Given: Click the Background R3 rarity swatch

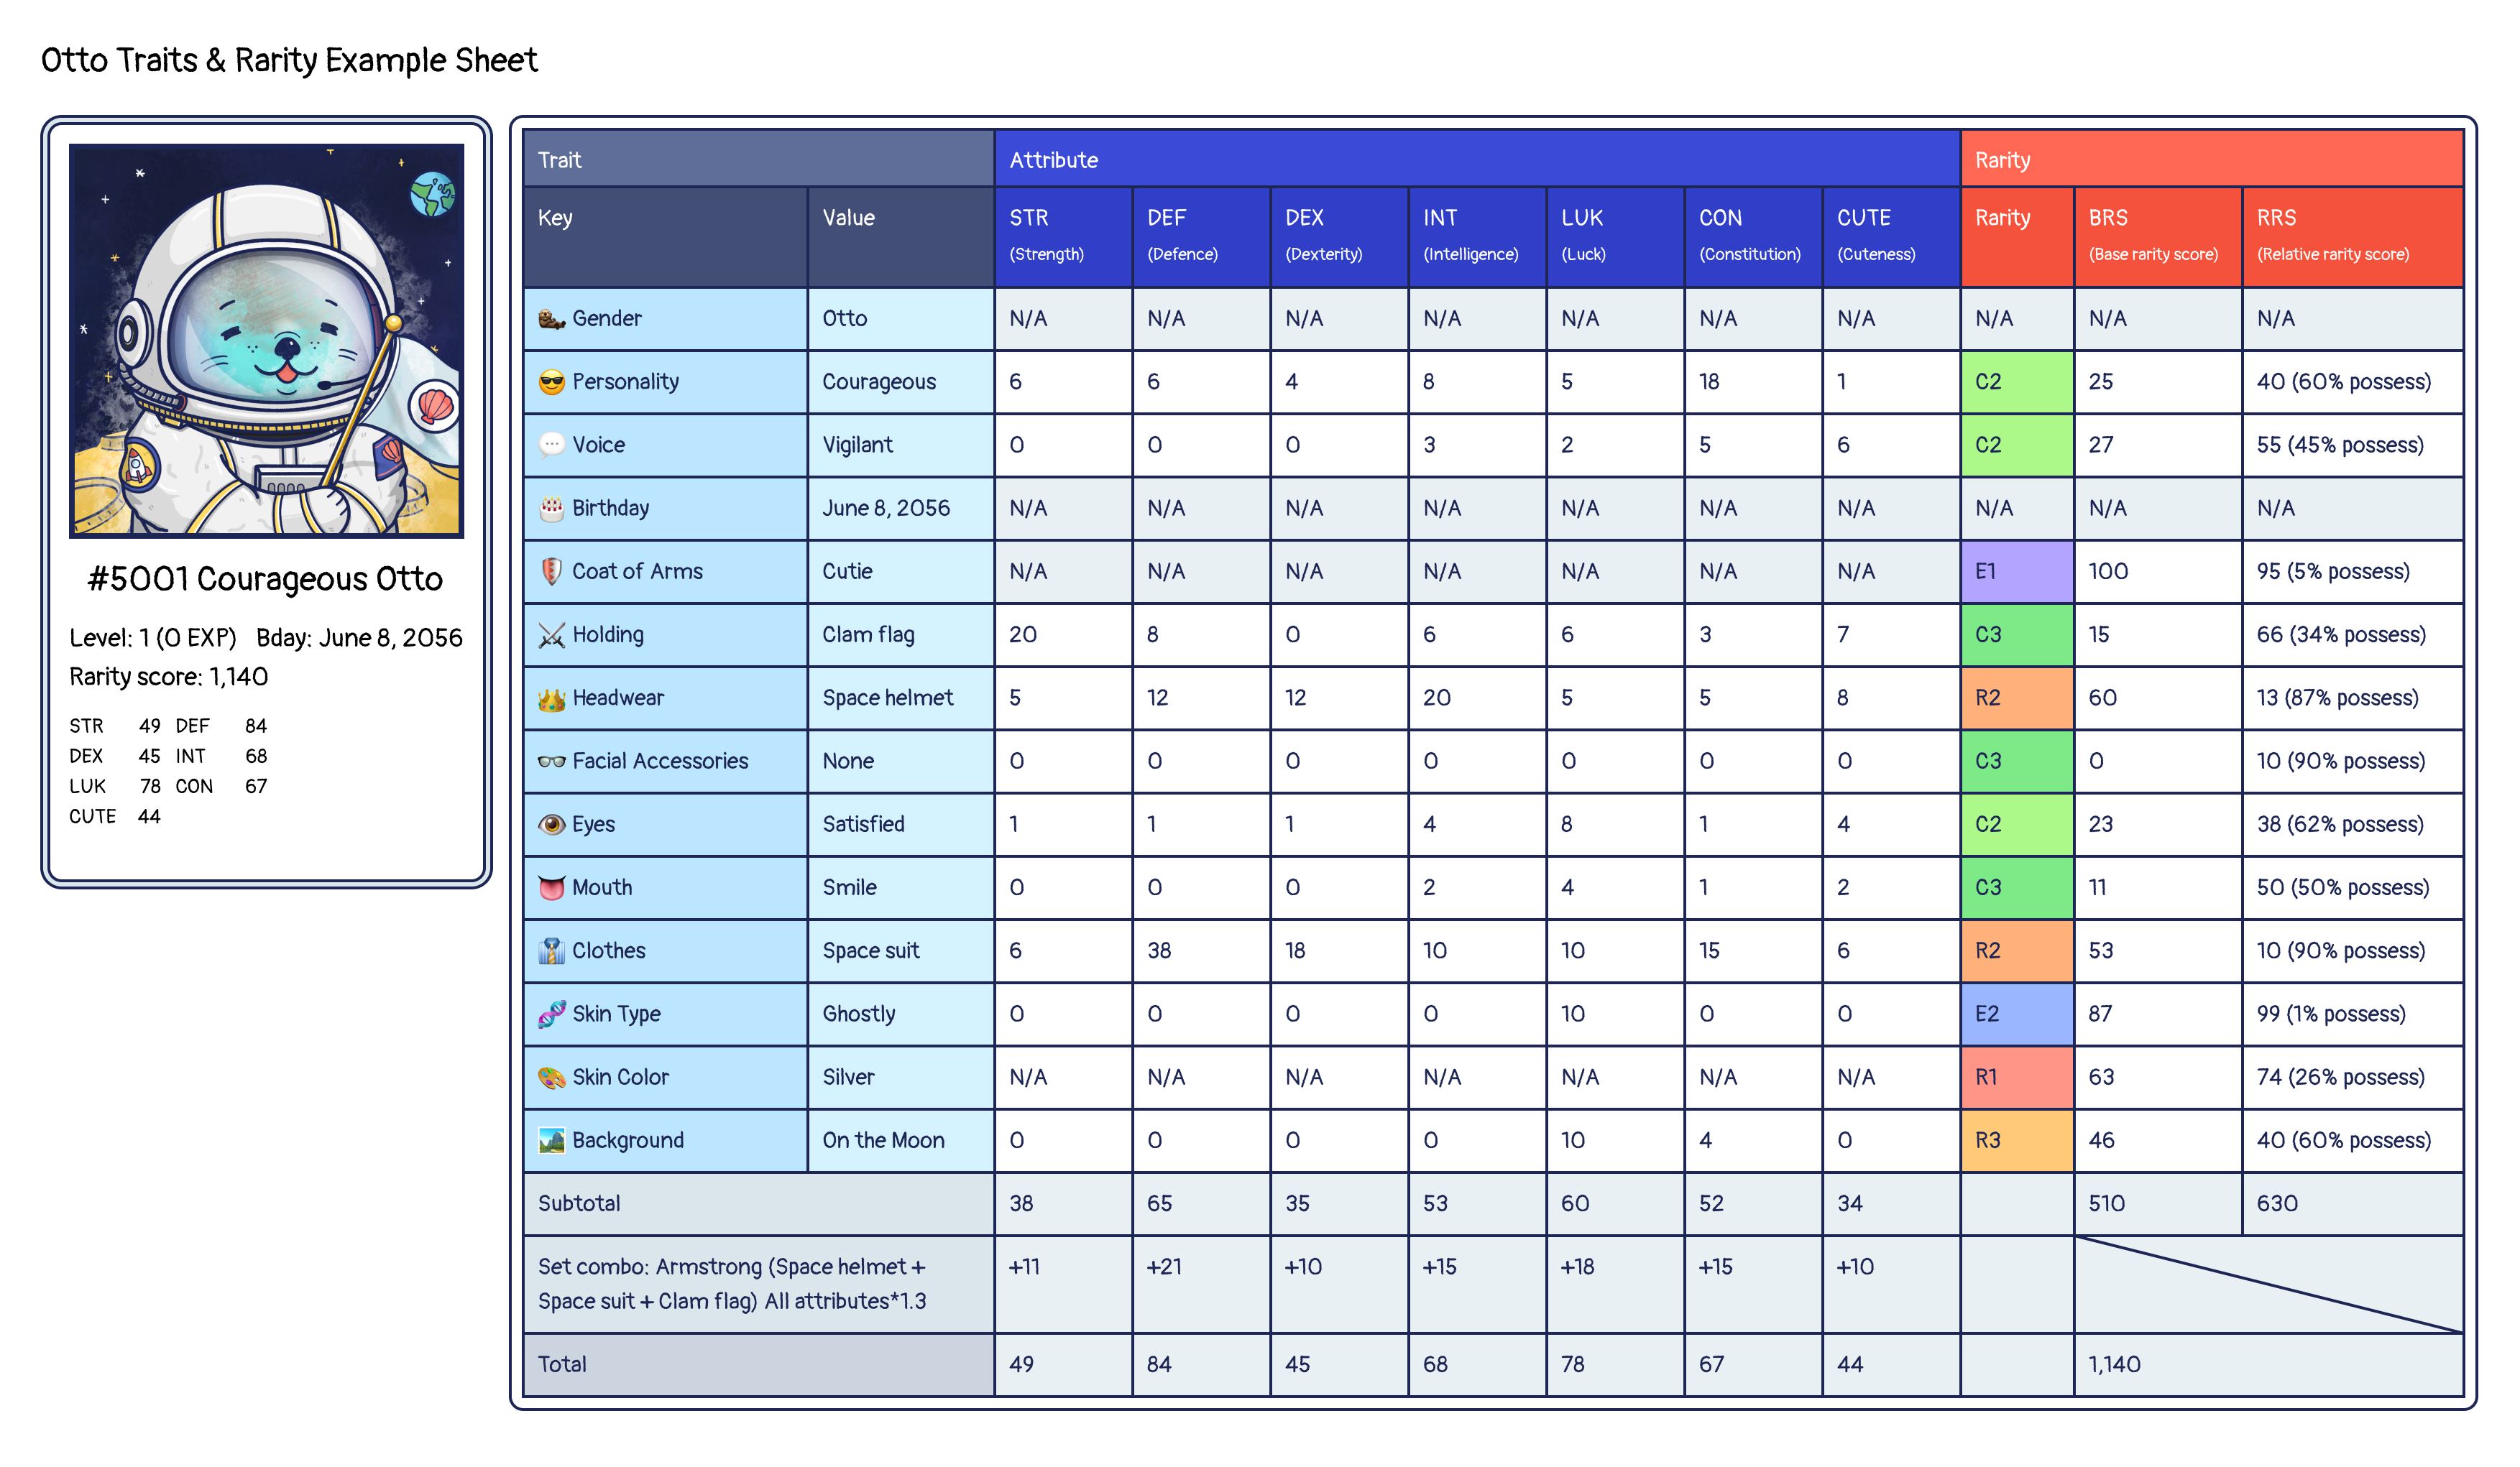Looking at the screenshot, I should coord(2016,1140).
